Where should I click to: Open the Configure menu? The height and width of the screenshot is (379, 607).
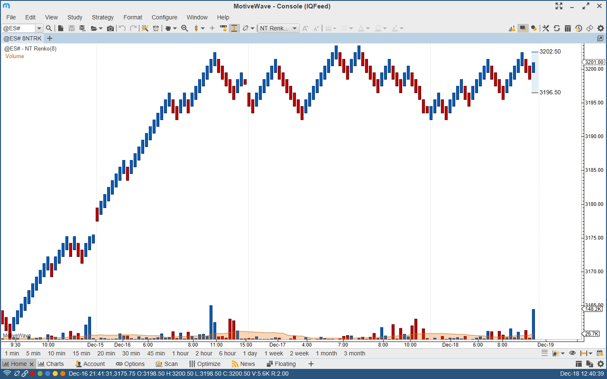click(x=164, y=17)
